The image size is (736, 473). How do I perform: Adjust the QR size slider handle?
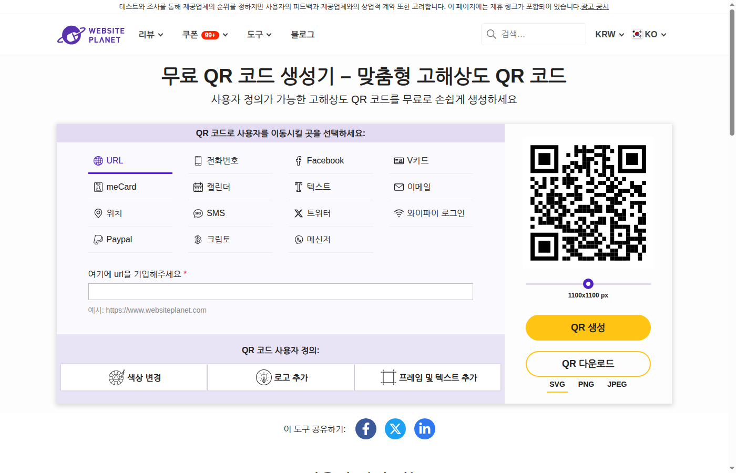coord(588,284)
